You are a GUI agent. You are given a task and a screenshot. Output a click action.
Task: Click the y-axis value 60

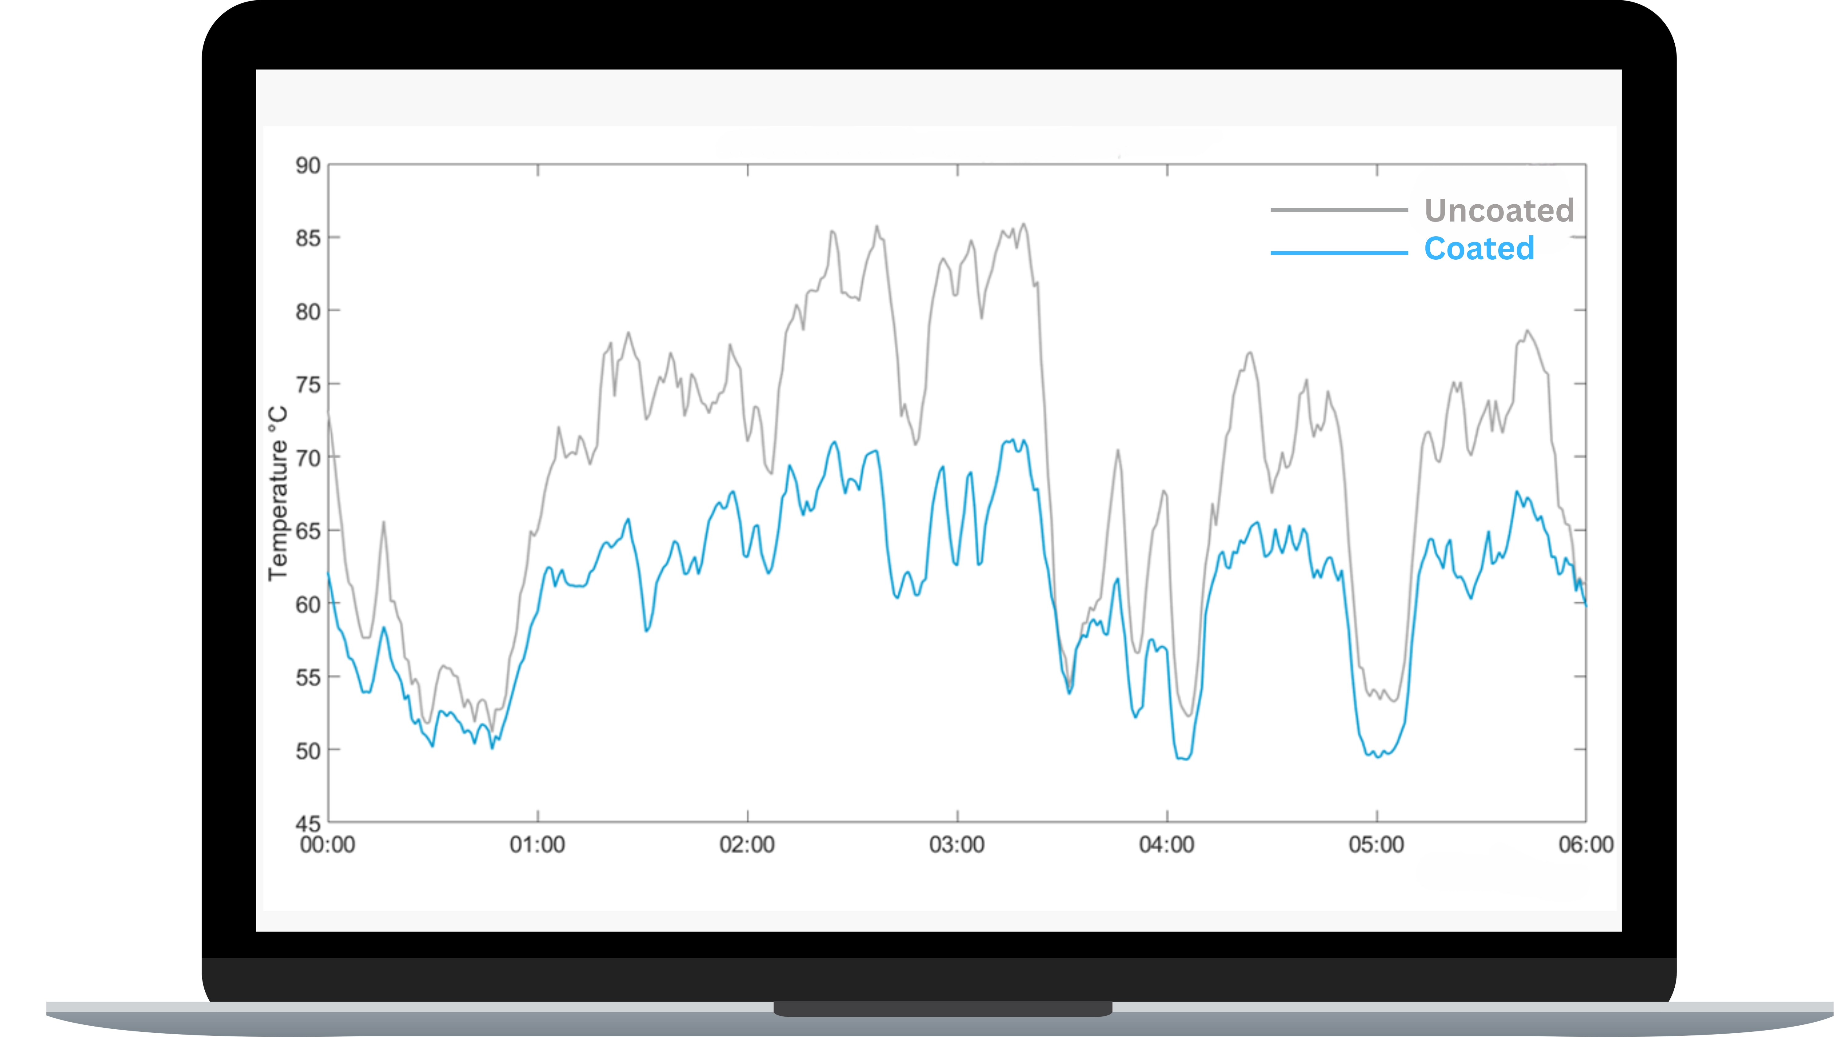click(x=308, y=605)
